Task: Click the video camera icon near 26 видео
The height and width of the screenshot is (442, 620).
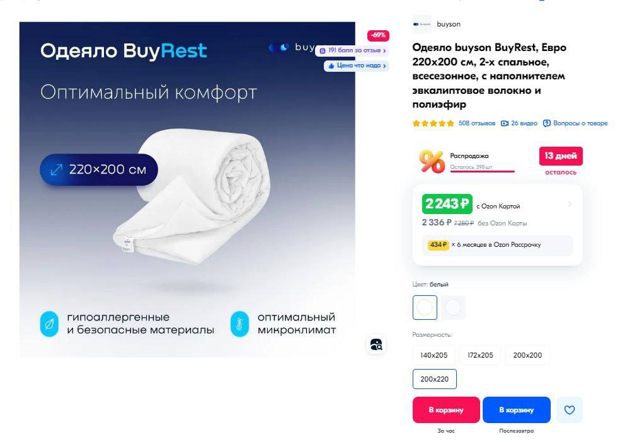Action: click(505, 123)
